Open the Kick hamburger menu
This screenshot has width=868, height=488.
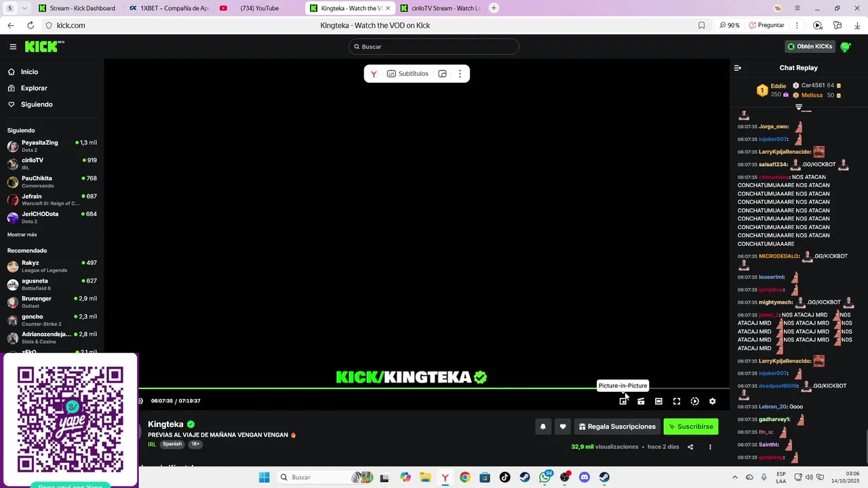point(13,47)
